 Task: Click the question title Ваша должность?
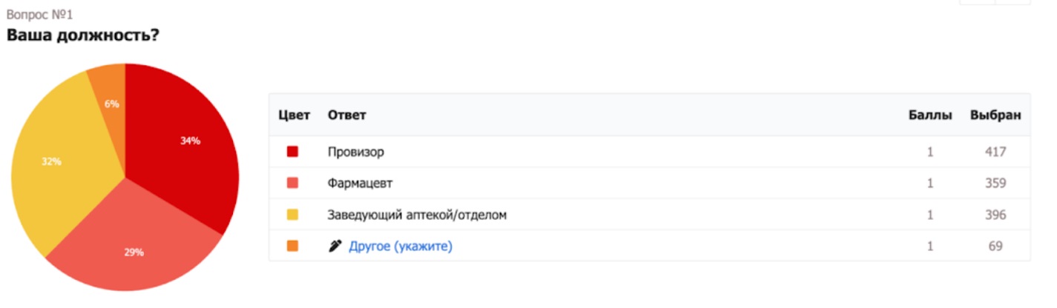pyautogui.click(x=82, y=35)
